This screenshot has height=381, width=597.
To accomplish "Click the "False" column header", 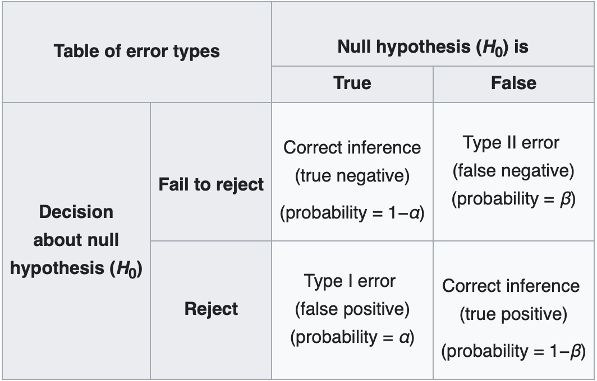I will 513,83.
